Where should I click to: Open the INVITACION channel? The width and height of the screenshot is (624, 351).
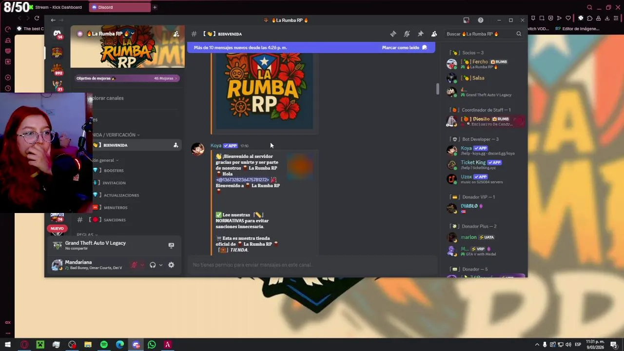pyautogui.click(x=114, y=183)
